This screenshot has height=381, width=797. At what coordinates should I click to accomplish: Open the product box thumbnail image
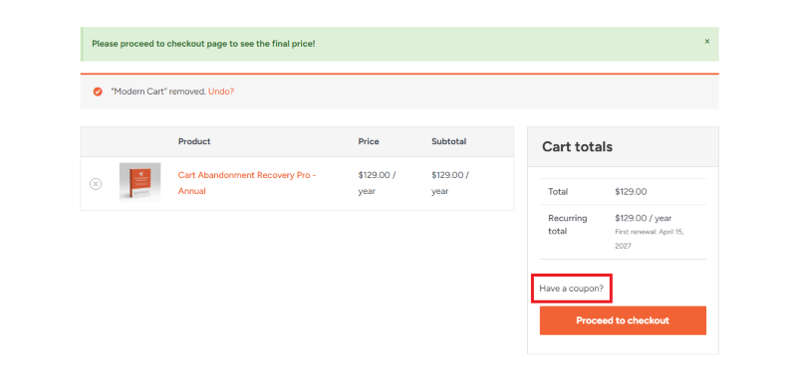tap(139, 182)
